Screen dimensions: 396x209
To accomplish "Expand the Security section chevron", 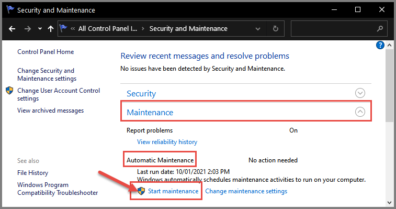I will point(360,93).
